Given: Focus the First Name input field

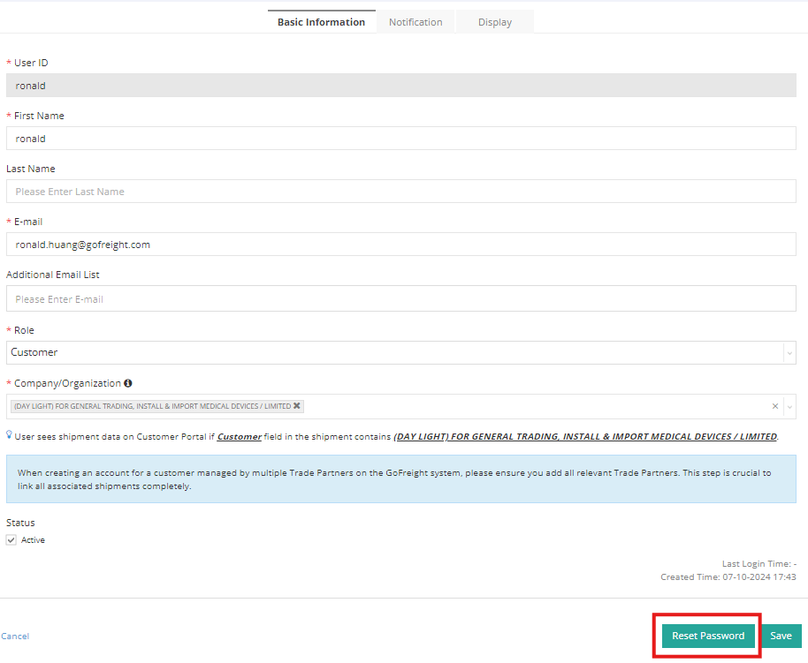Looking at the screenshot, I should pyautogui.click(x=400, y=139).
